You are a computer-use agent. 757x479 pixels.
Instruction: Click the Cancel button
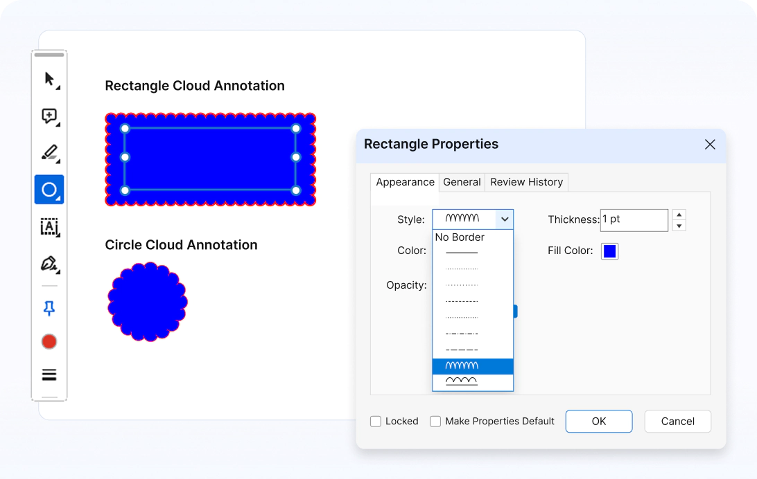pos(677,421)
